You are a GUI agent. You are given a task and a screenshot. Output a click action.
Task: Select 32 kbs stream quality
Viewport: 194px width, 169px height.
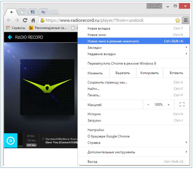(x=31, y=136)
